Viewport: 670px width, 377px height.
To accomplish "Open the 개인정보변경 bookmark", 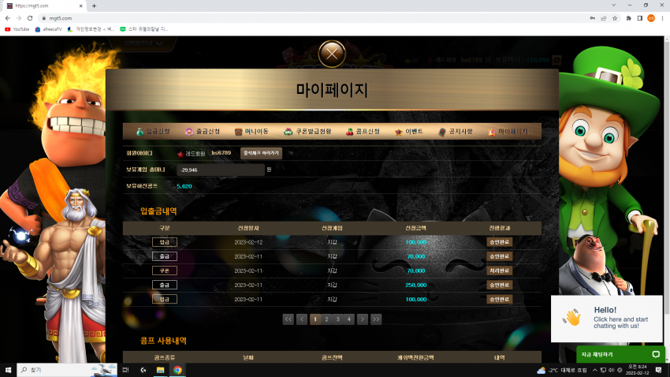I will (x=91, y=29).
